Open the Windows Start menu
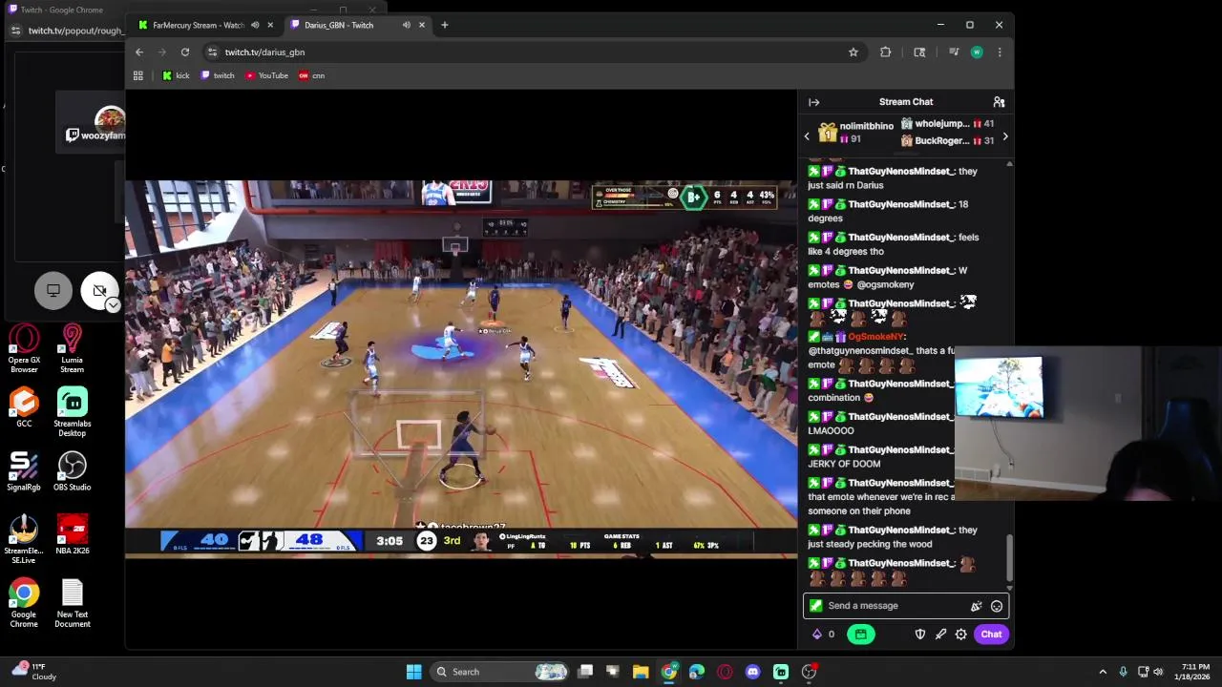 (413, 672)
